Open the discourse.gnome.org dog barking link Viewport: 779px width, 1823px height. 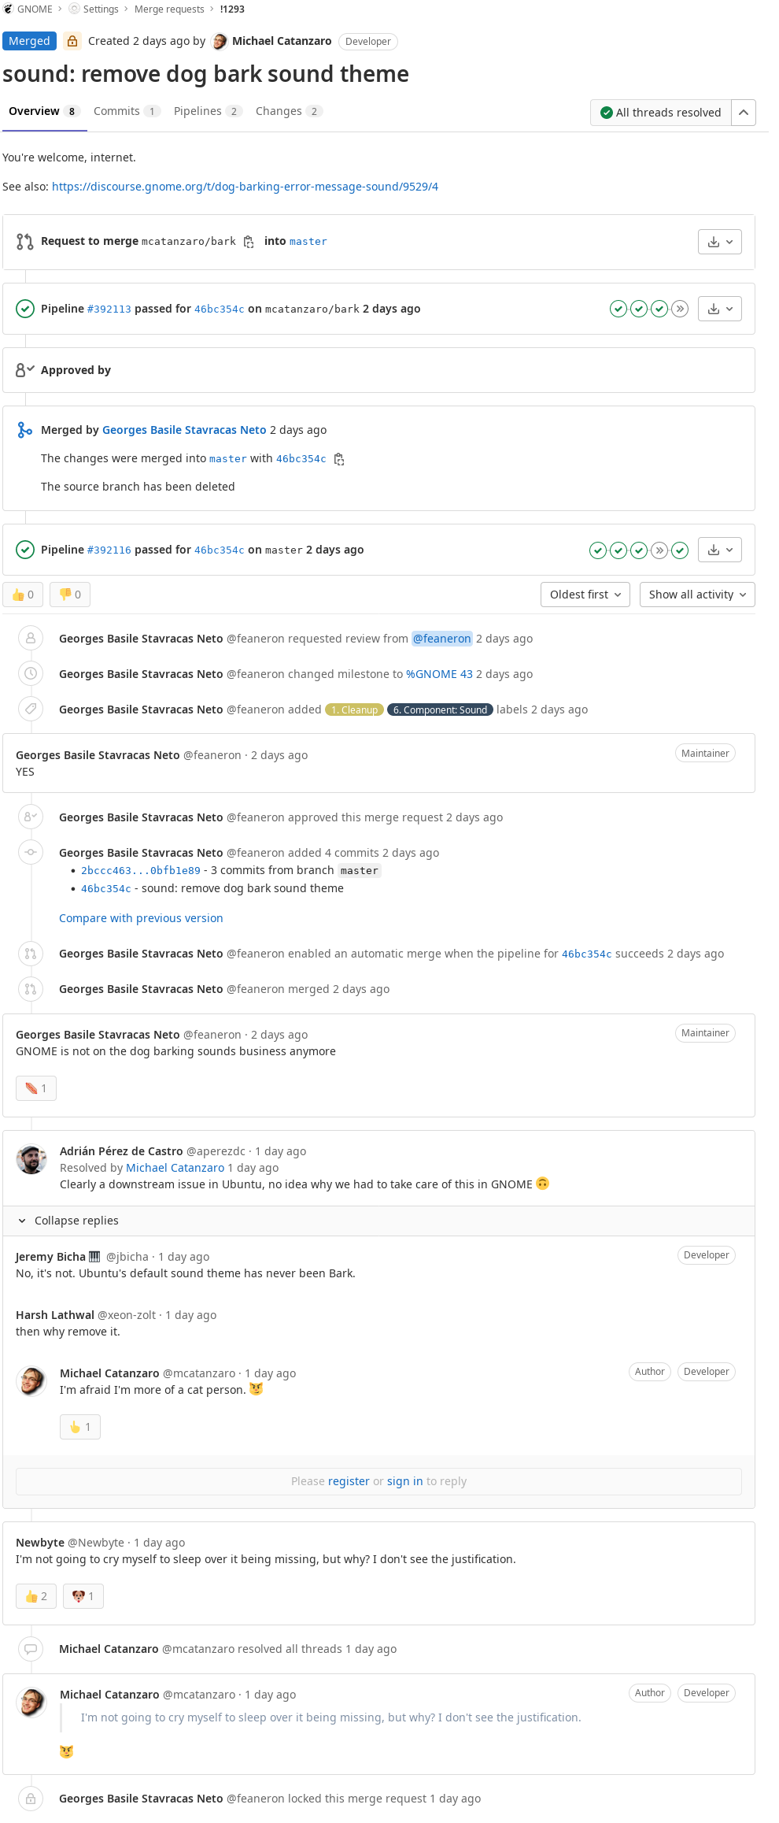(x=245, y=187)
